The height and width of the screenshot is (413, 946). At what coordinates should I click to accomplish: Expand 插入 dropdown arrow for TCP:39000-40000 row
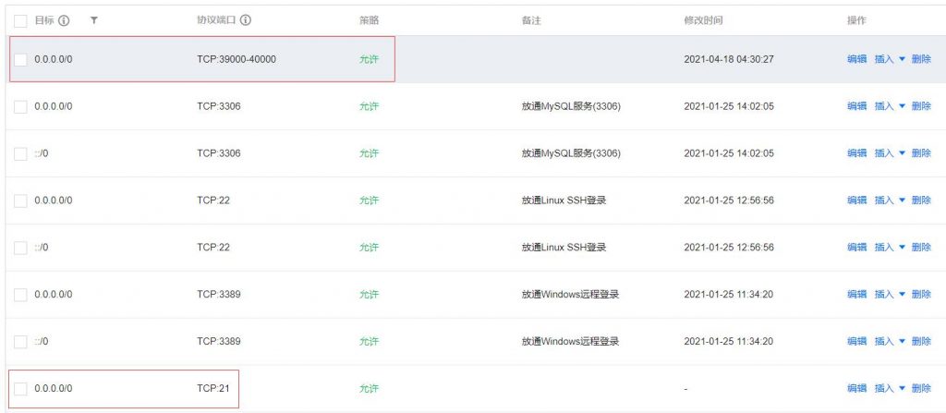[903, 59]
